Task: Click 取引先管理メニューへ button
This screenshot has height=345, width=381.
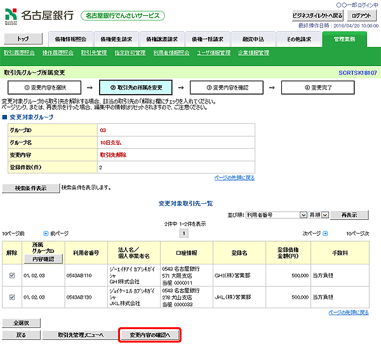Action: (81, 335)
